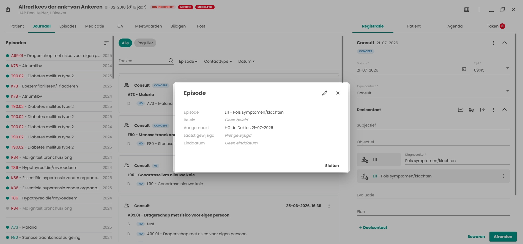Collapse the Deelcontact section chevron
The width and height of the screenshot is (523, 244).
tap(505, 110)
